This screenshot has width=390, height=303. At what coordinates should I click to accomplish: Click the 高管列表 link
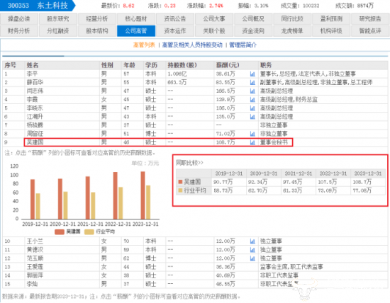[x=144, y=45]
